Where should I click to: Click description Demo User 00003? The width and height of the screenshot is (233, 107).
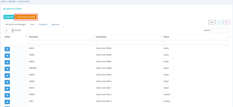(104, 48)
